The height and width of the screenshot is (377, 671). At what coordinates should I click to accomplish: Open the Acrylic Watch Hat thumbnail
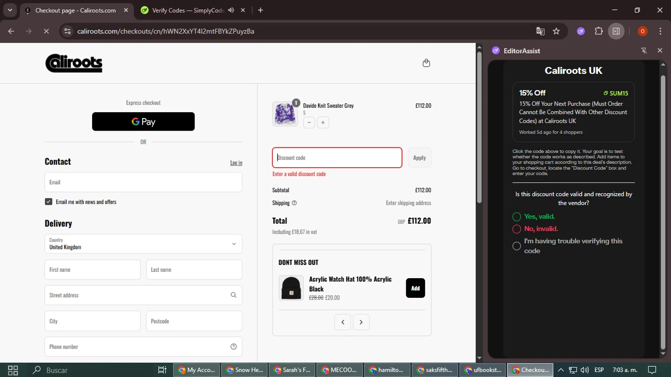(x=291, y=288)
